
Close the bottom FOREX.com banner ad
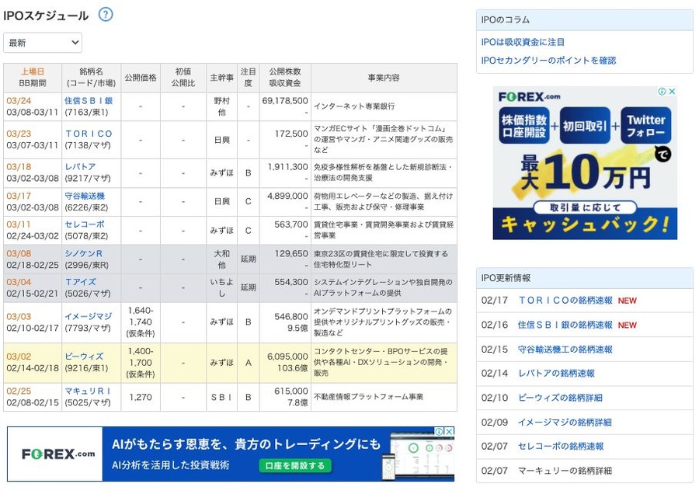point(450,431)
